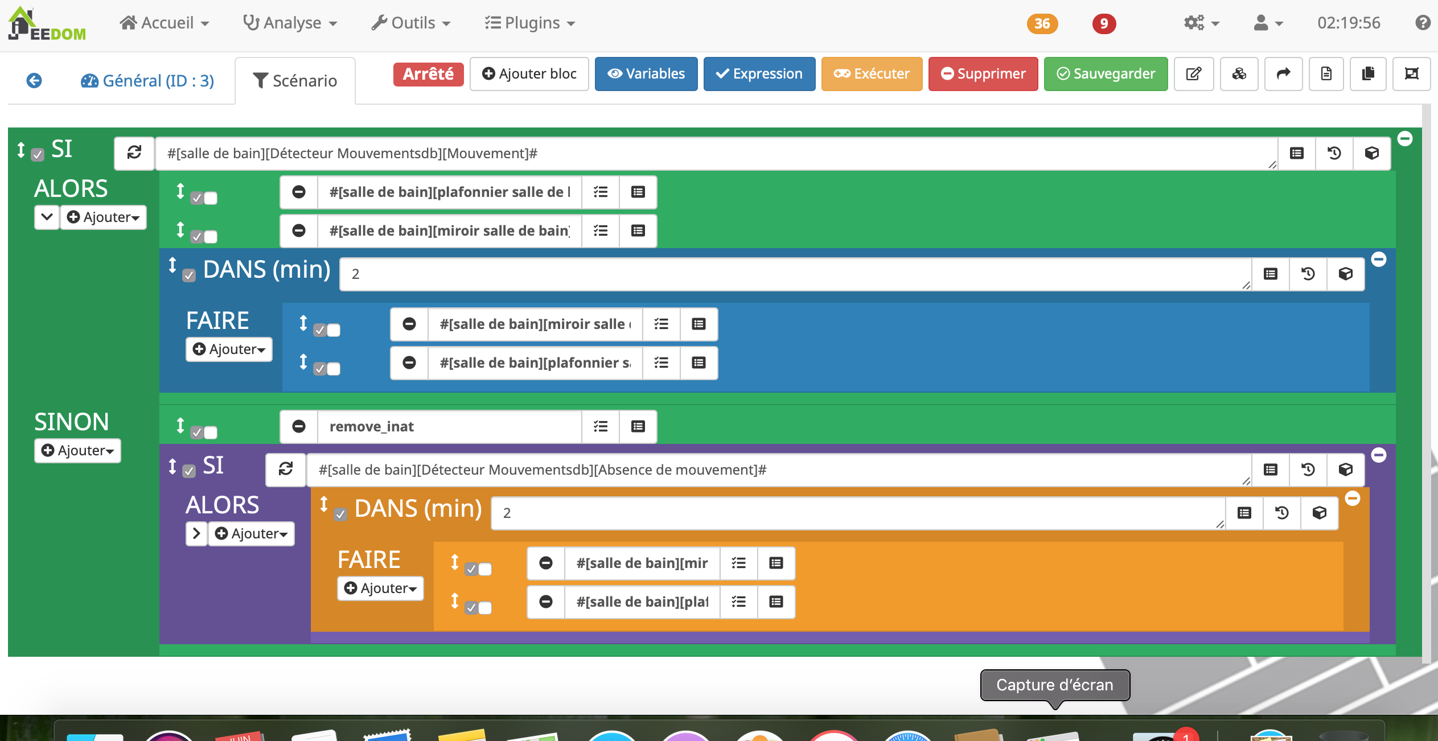Click the blue DANS (min) value field

(x=795, y=274)
